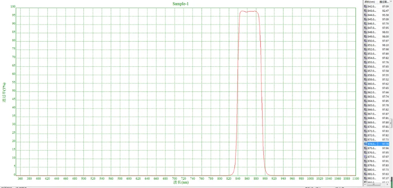Screen dimensions: 393x188
Task: Click the row icon beside 844.0 nm
Action: pyautogui.click(x=365, y=15)
